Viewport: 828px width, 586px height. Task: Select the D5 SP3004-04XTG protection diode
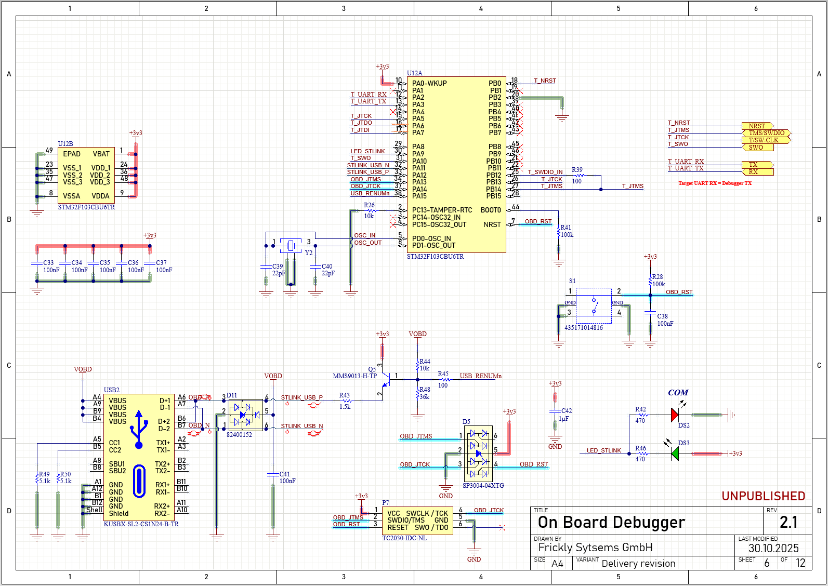tap(478, 453)
